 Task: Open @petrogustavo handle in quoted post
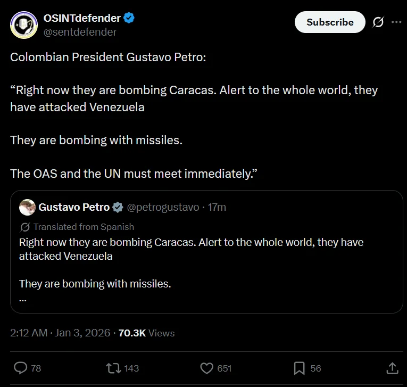coord(163,207)
